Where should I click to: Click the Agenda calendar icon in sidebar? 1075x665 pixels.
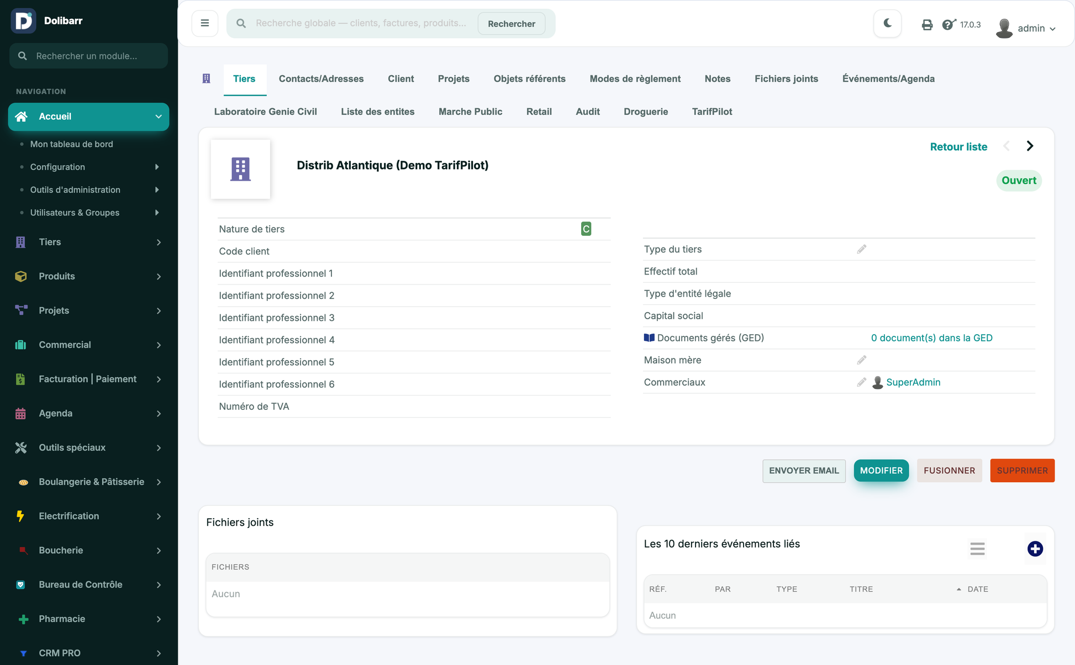pyautogui.click(x=20, y=413)
